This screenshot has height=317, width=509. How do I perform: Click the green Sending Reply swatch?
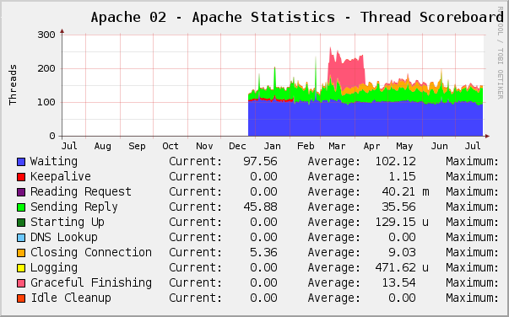[x=21, y=207]
